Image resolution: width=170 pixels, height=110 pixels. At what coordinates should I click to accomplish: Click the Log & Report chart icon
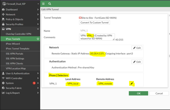(3, 93)
